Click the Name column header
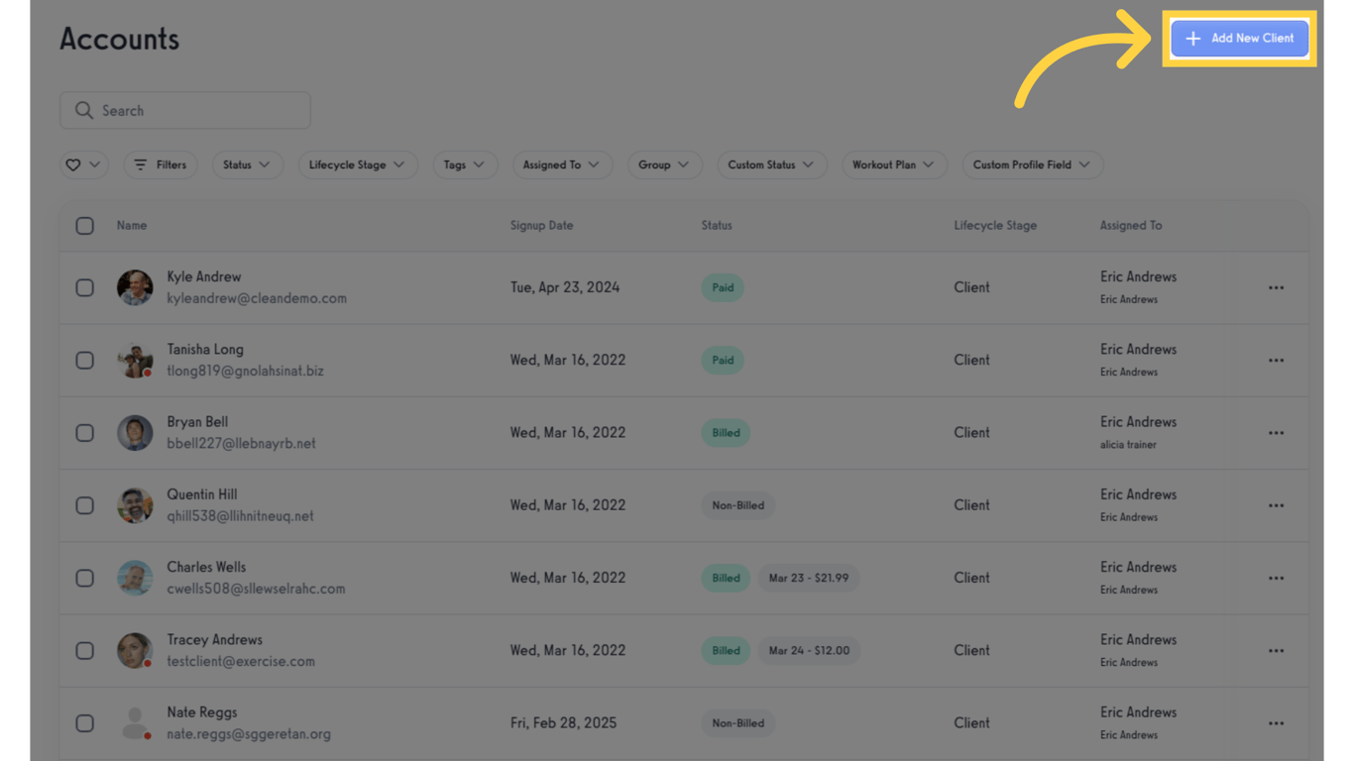Screen dimensions: 1354x761 pos(132,226)
